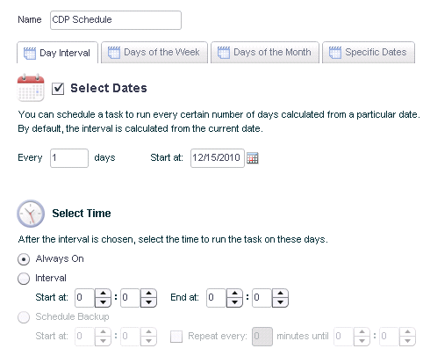Click the calendar icon on Days of the Week tab
Image resolution: width=423 pixels, height=363 pixels.
[x=114, y=53]
